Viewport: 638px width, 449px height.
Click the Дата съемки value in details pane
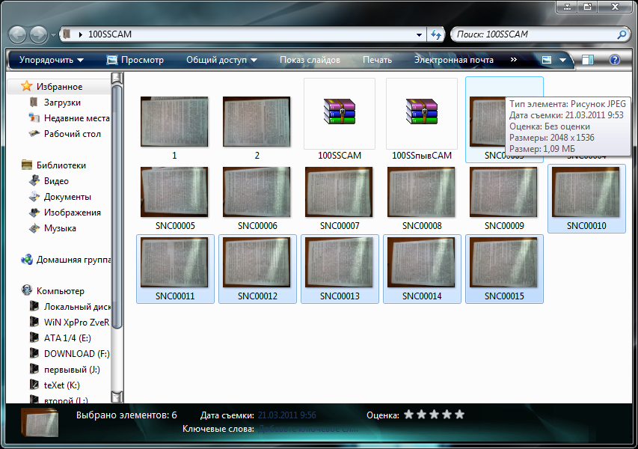coord(287,415)
